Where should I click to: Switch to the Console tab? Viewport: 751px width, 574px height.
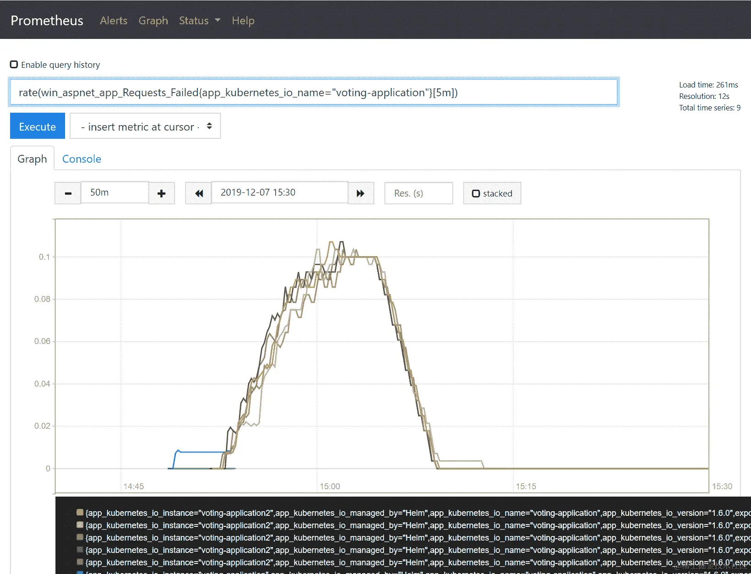82,159
